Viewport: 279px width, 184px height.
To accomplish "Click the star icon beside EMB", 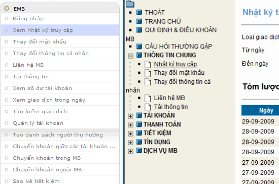I will click(x=7, y=8).
